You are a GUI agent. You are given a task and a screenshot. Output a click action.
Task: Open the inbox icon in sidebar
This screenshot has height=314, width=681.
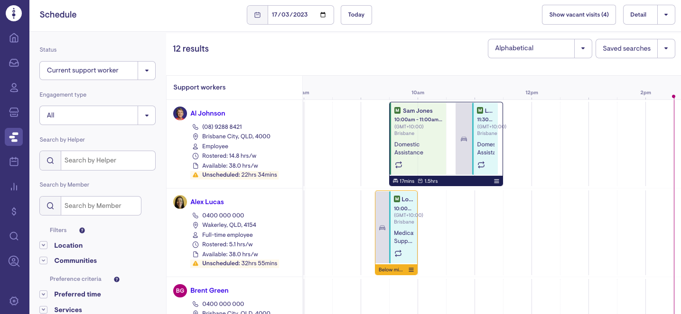point(14,63)
